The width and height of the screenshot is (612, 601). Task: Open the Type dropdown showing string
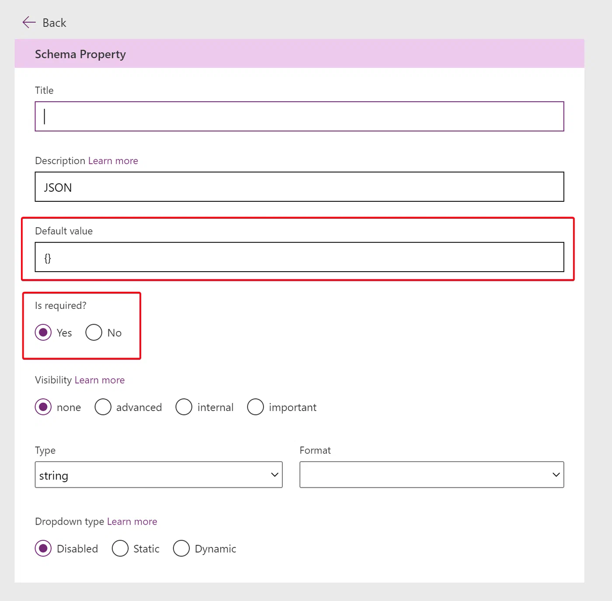click(x=159, y=475)
